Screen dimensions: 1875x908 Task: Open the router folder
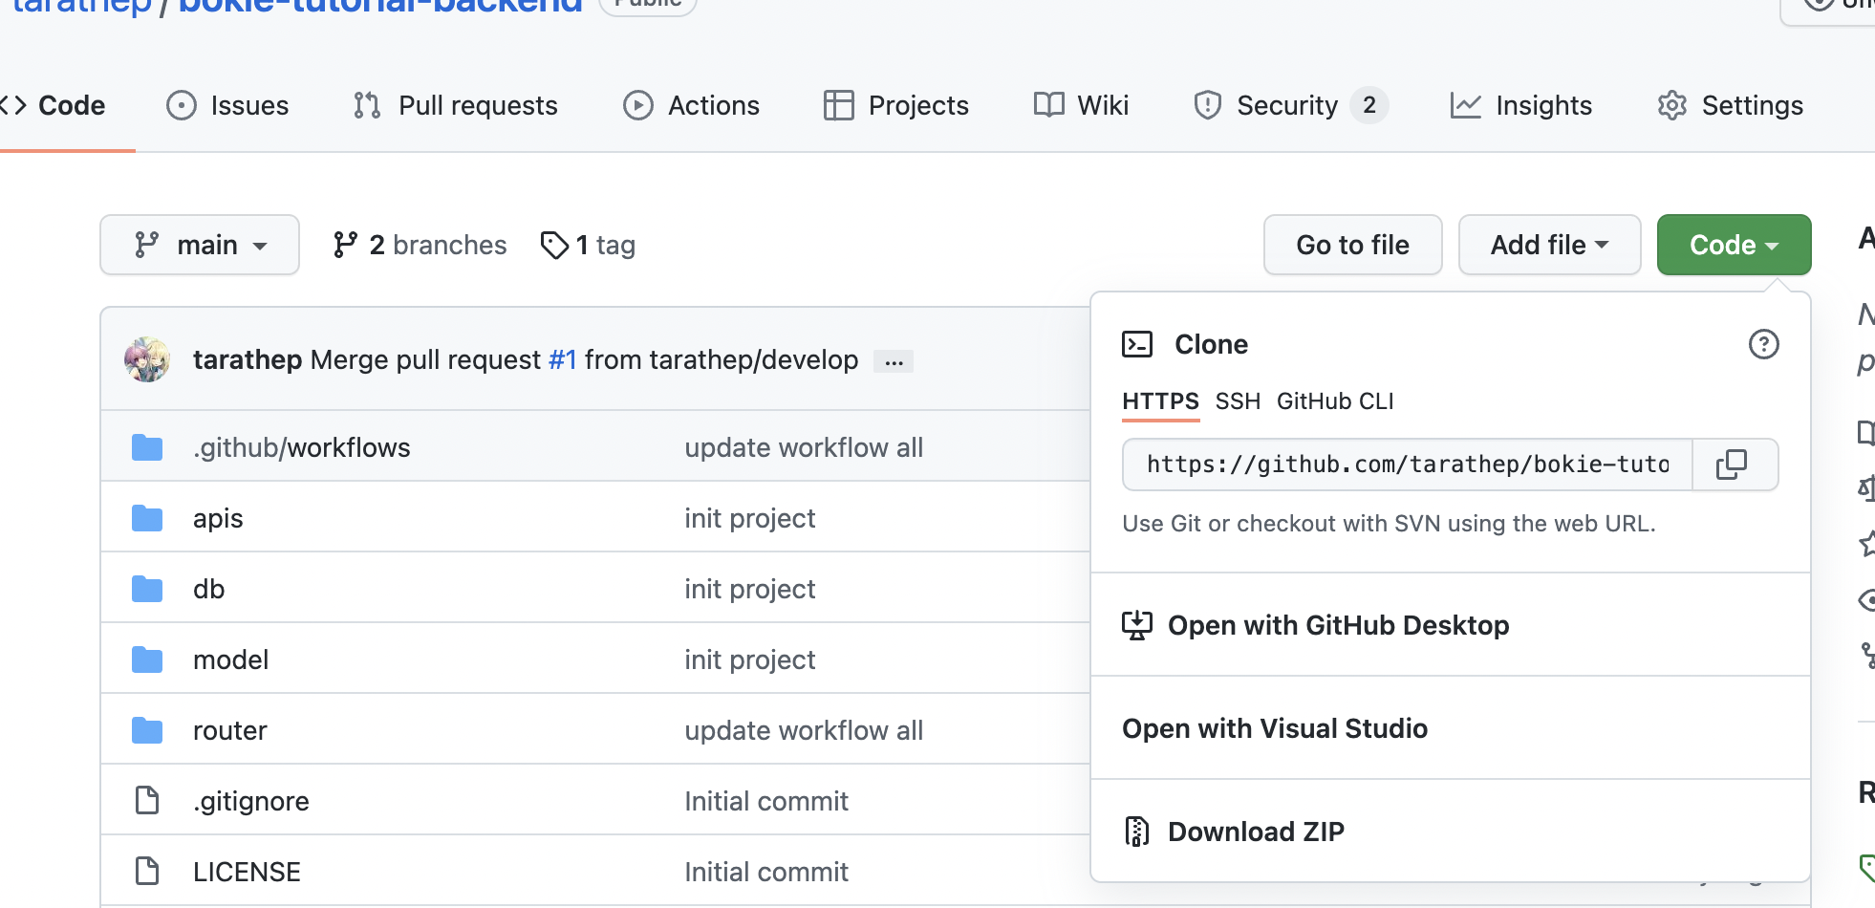click(229, 730)
